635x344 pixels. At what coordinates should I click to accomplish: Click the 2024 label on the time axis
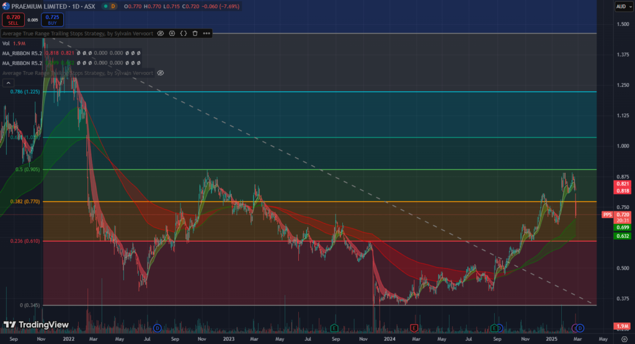click(x=389, y=339)
